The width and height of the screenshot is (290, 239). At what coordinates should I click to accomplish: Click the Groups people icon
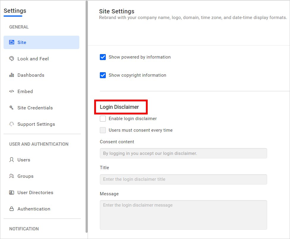pyautogui.click(x=12, y=176)
